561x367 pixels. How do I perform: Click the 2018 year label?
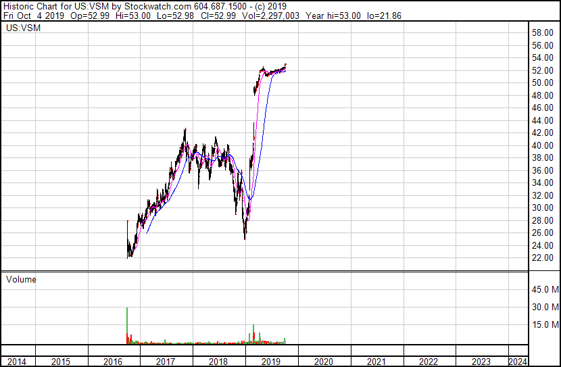point(218,362)
